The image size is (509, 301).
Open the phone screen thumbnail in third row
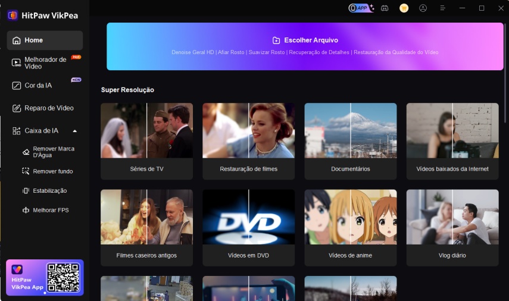click(249, 289)
